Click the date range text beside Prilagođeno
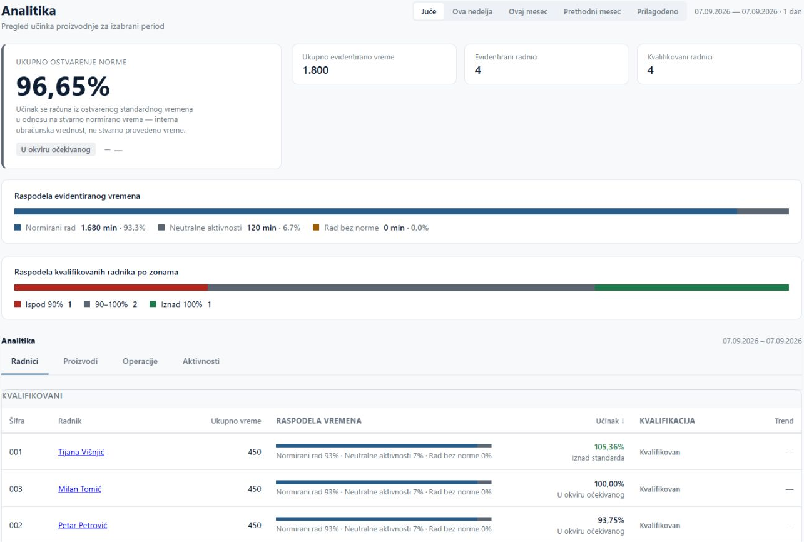This screenshot has height=542, width=804. tap(748, 11)
